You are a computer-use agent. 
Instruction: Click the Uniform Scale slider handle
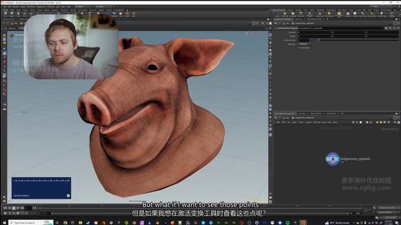point(319,40)
